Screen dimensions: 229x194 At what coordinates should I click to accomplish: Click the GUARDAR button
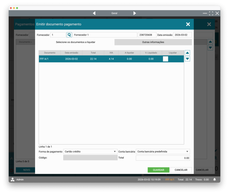click(x=159, y=170)
